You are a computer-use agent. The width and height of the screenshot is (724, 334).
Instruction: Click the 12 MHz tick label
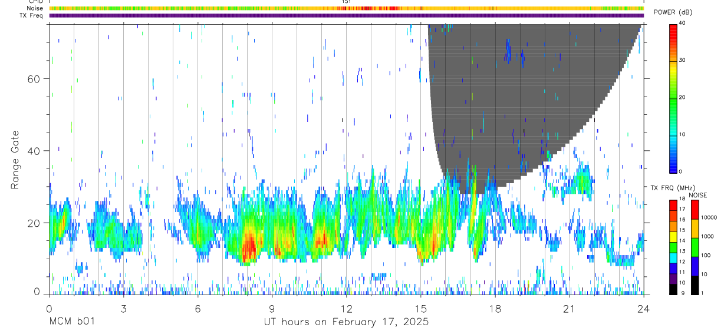point(683,263)
